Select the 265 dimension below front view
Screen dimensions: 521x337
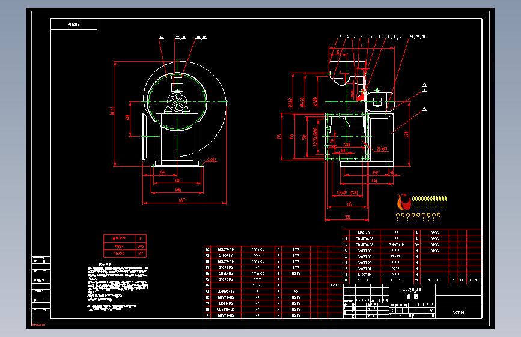pyautogui.click(x=162, y=173)
